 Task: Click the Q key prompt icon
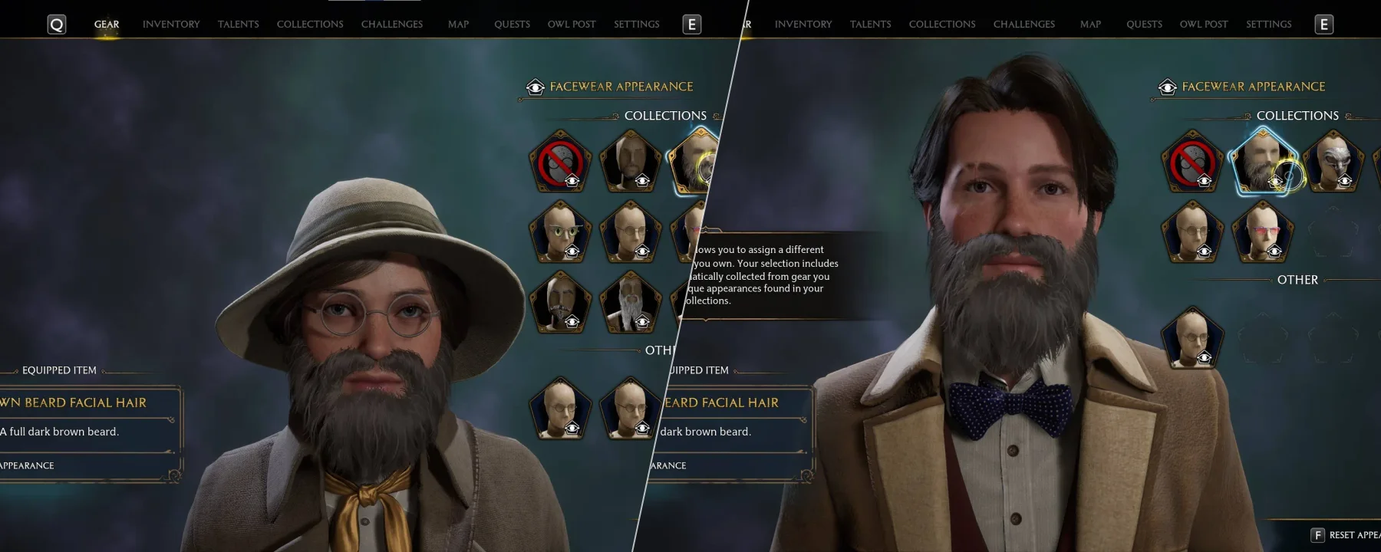click(57, 25)
